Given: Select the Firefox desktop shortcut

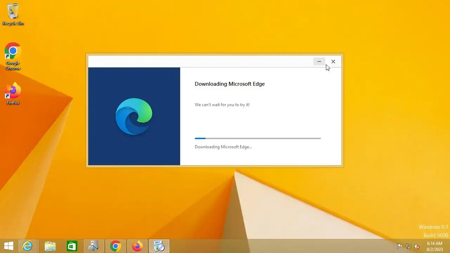Looking at the screenshot, I should (13, 93).
